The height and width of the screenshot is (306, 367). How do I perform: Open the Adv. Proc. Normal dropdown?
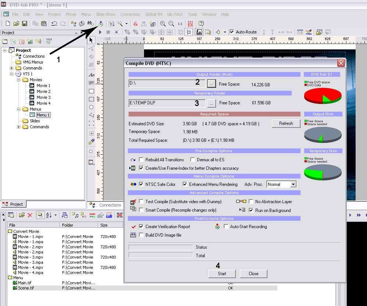pyautogui.click(x=293, y=184)
